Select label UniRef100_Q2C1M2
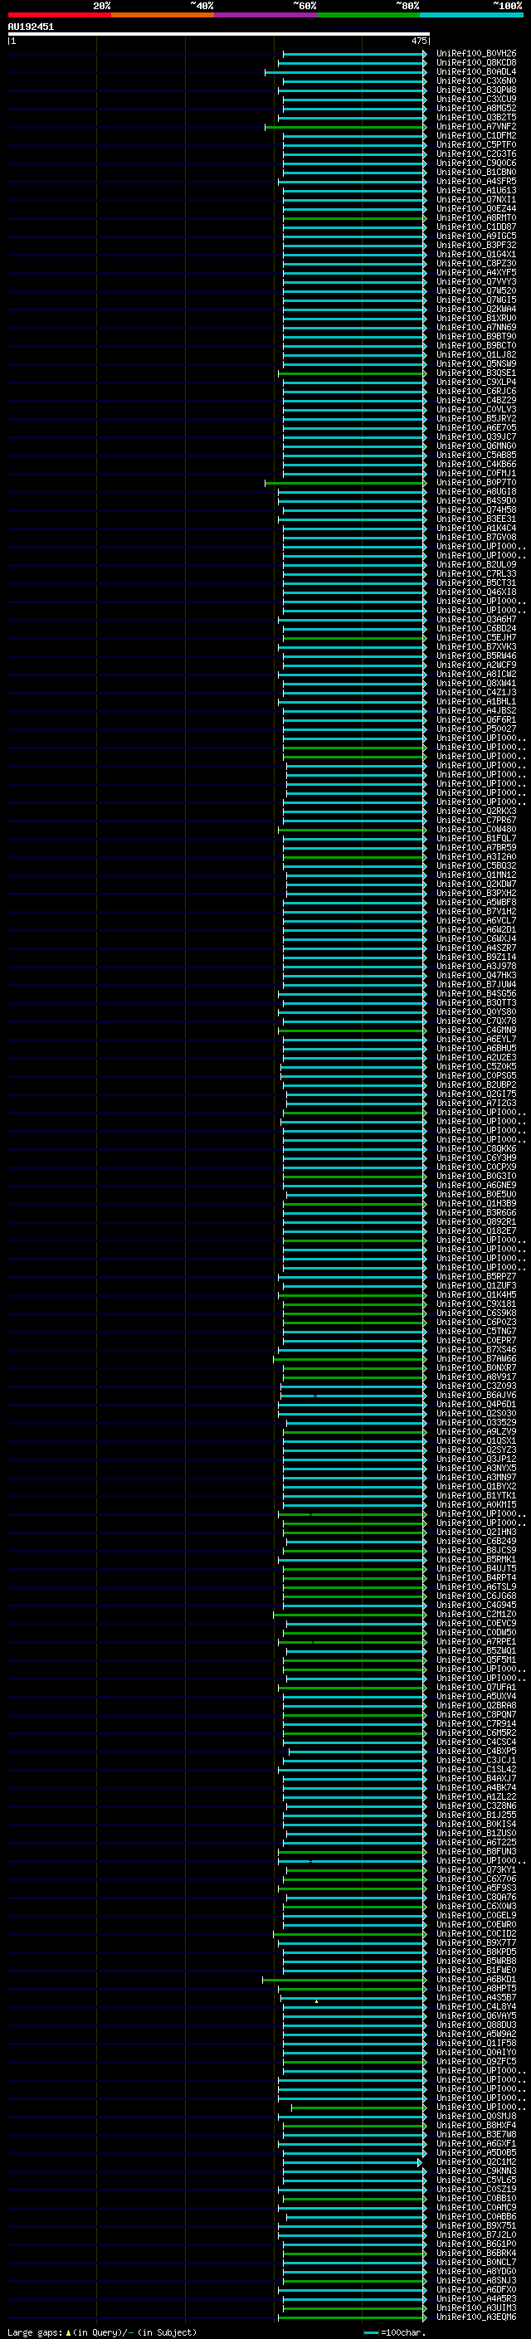 point(476,2161)
